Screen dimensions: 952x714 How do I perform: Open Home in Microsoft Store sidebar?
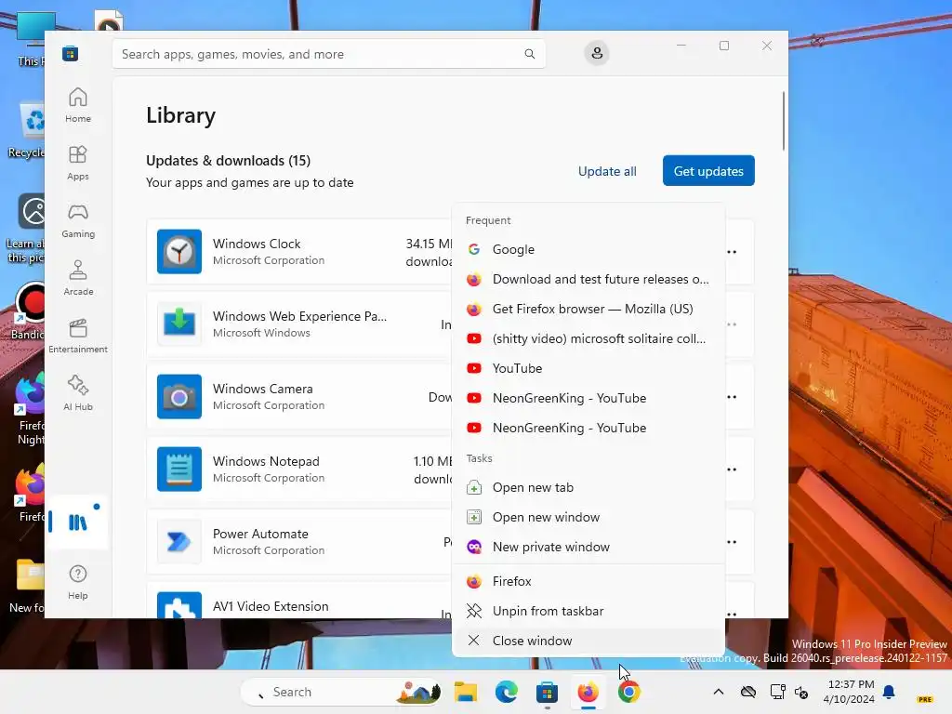(x=78, y=105)
